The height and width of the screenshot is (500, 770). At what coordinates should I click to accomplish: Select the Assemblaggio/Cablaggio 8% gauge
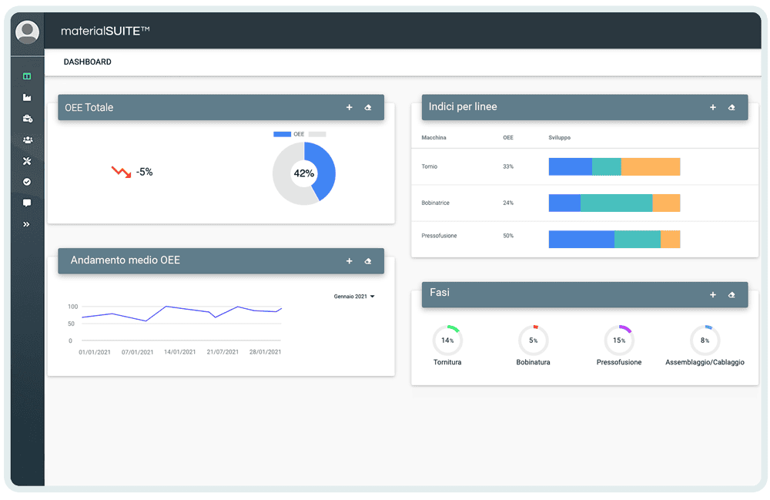click(x=705, y=340)
